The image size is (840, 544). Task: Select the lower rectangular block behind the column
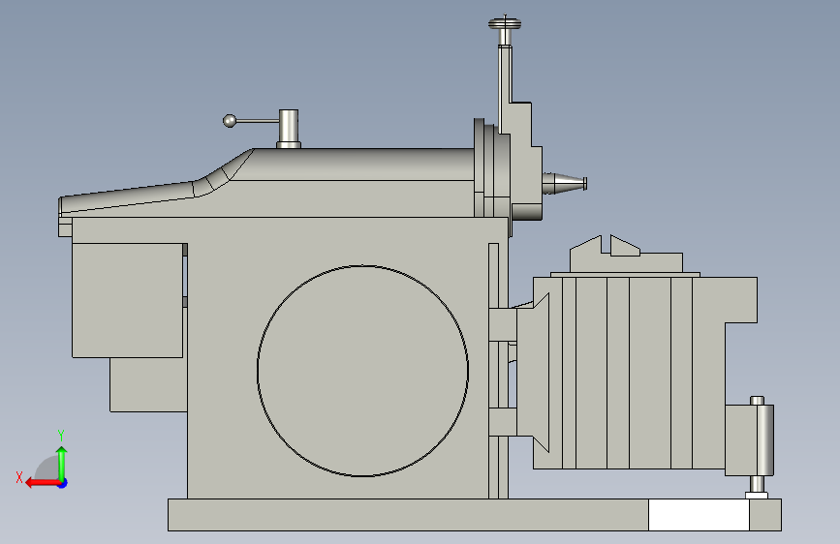pyautogui.click(x=148, y=385)
